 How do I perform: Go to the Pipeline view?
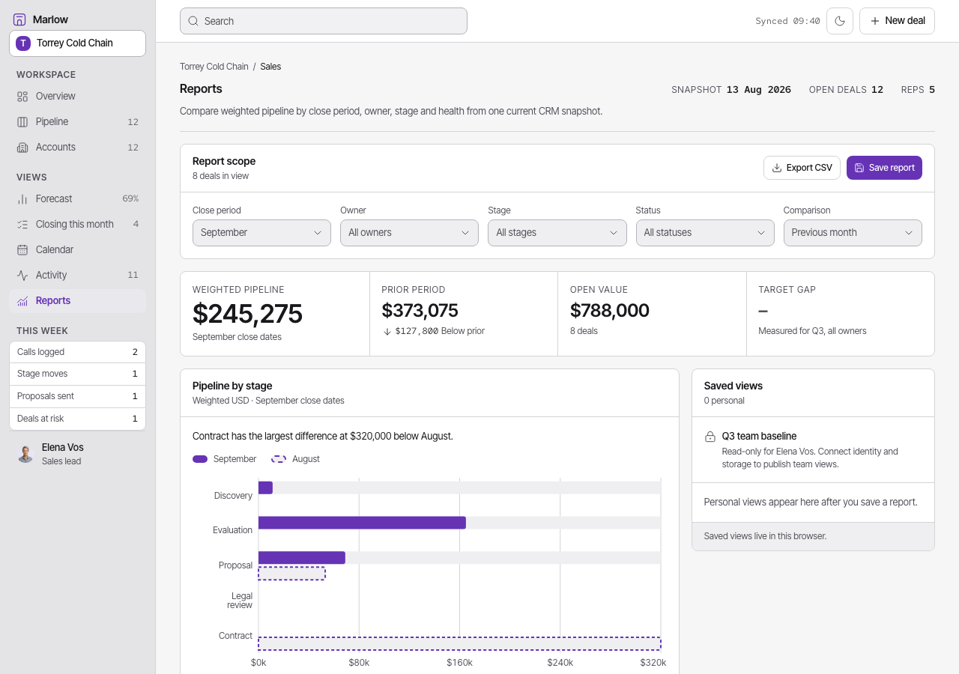coord(77,121)
